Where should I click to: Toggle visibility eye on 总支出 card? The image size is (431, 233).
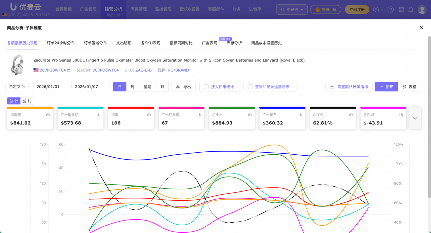click(x=250, y=115)
